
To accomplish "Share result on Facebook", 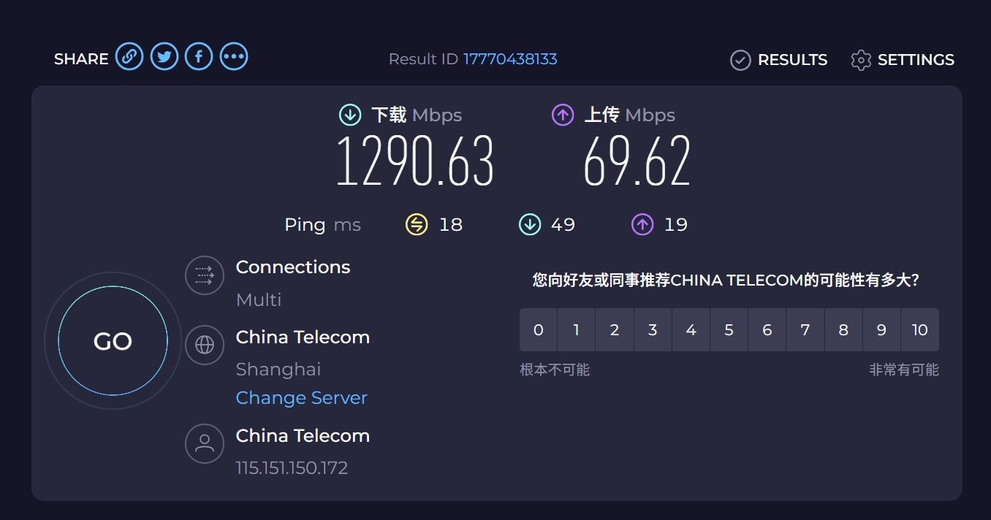I will coord(199,56).
